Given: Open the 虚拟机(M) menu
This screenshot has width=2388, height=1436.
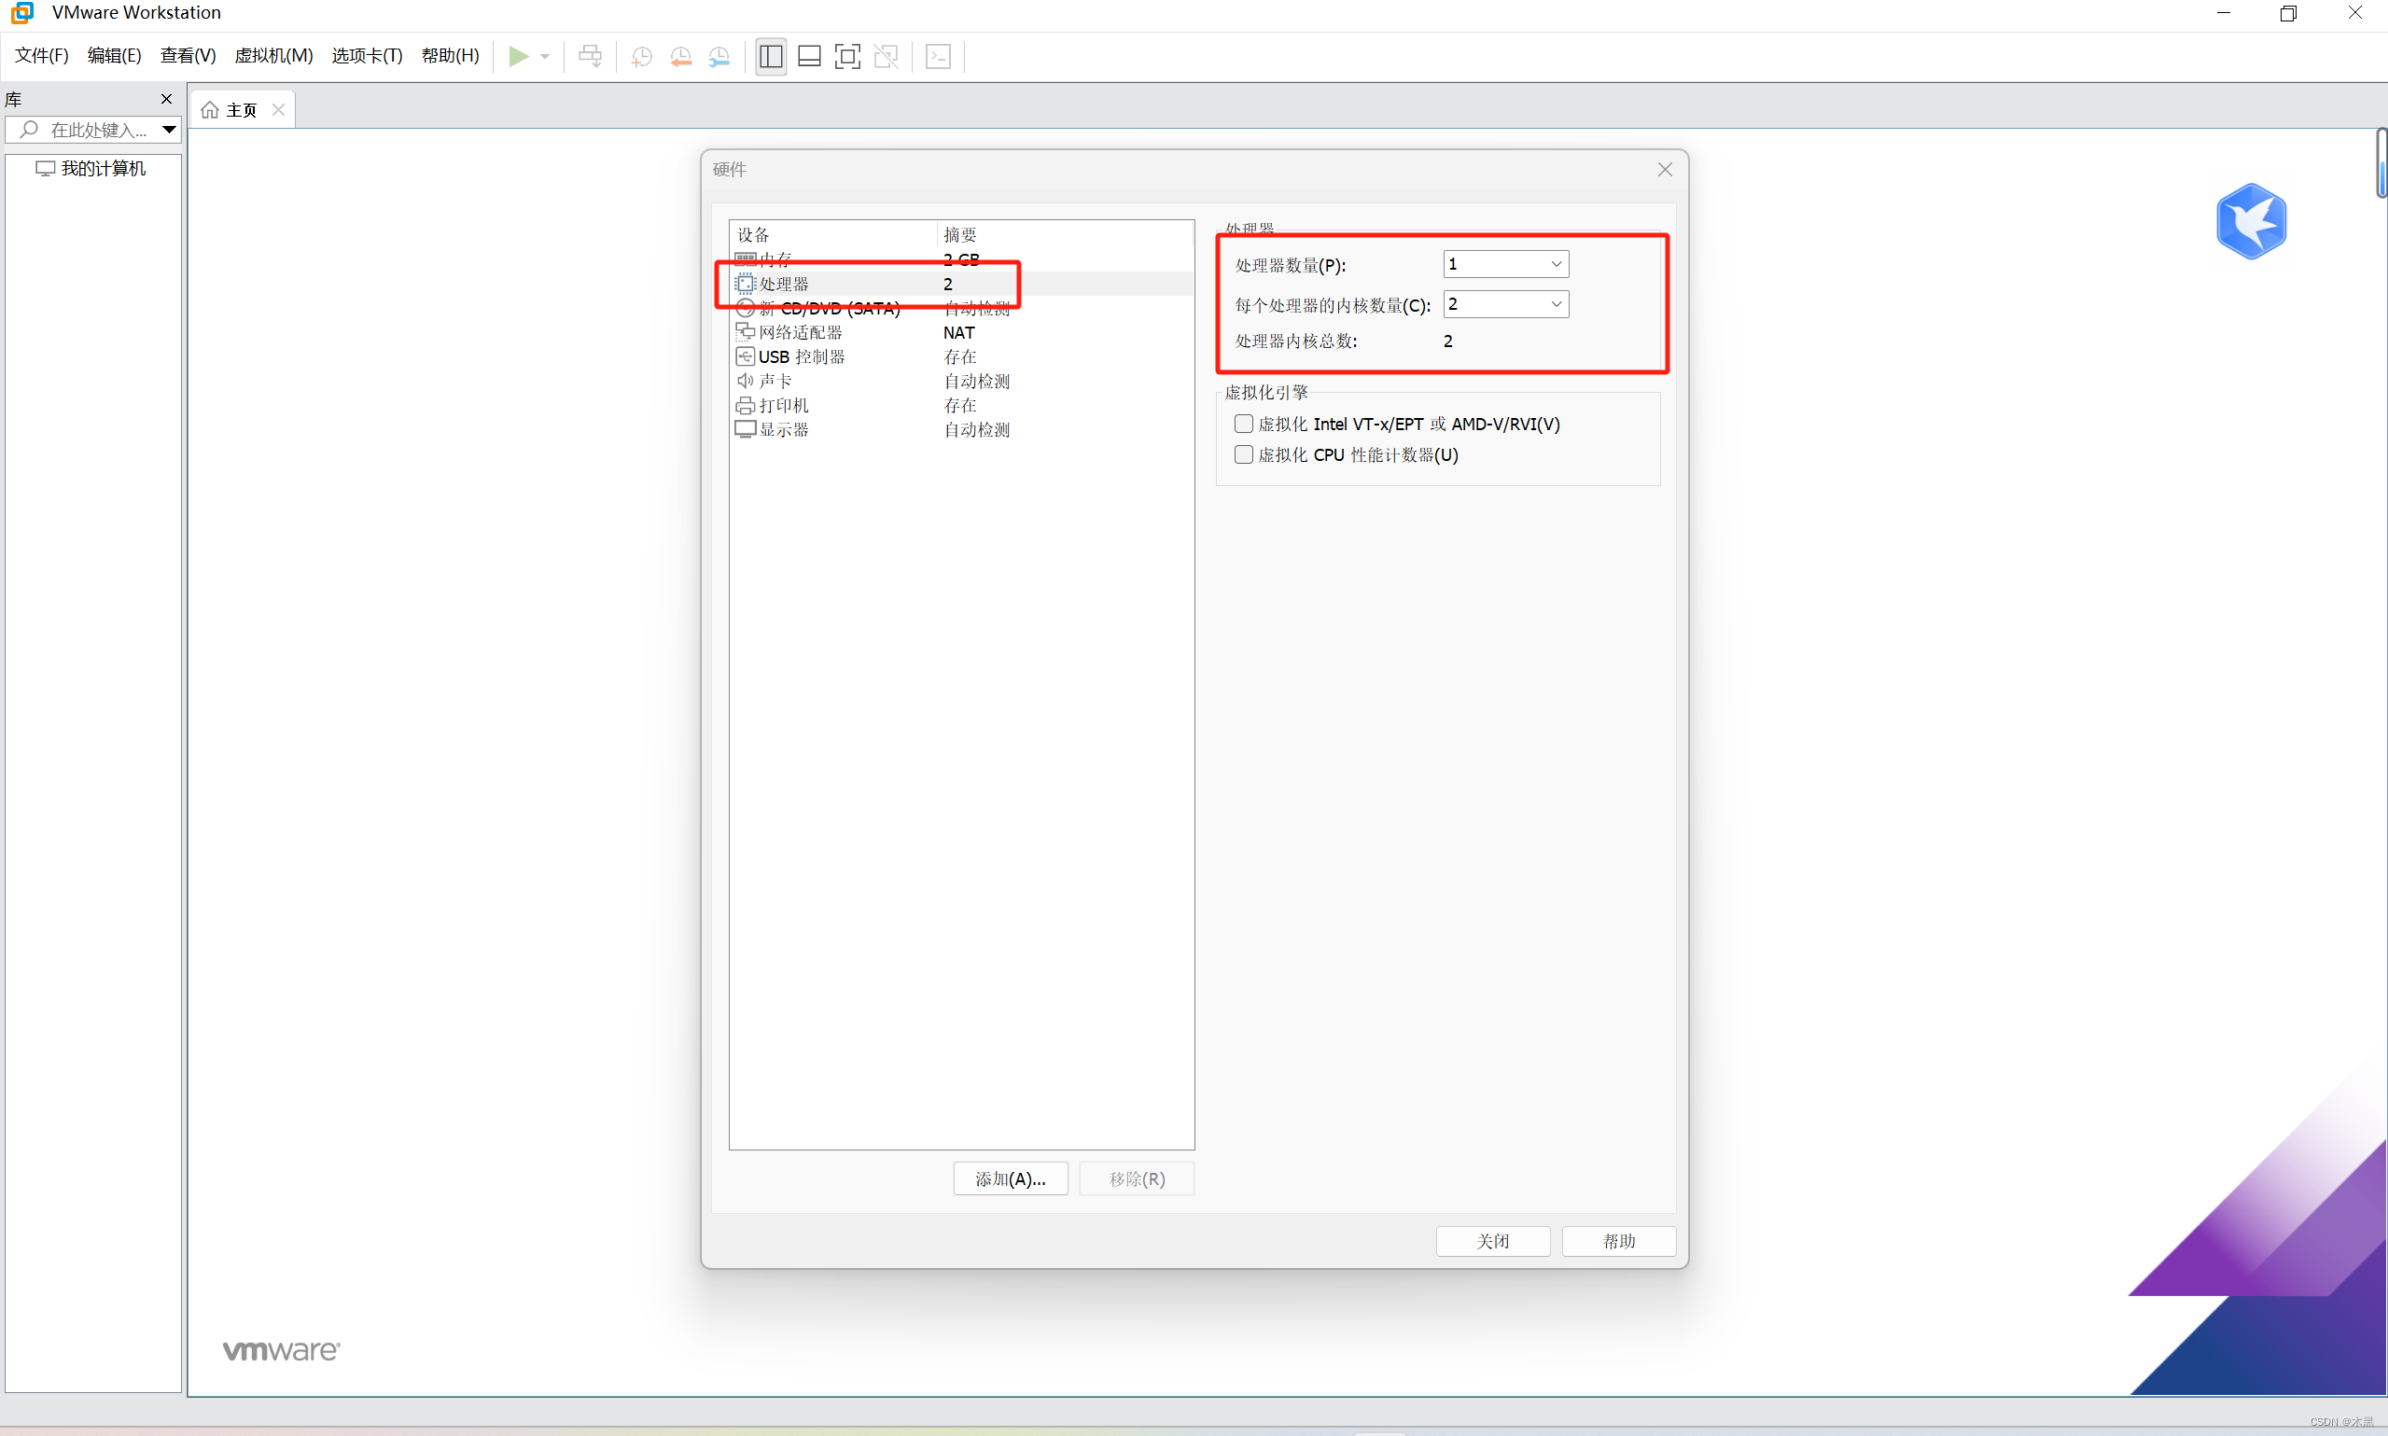Looking at the screenshot, I should [x=272, y=56].
